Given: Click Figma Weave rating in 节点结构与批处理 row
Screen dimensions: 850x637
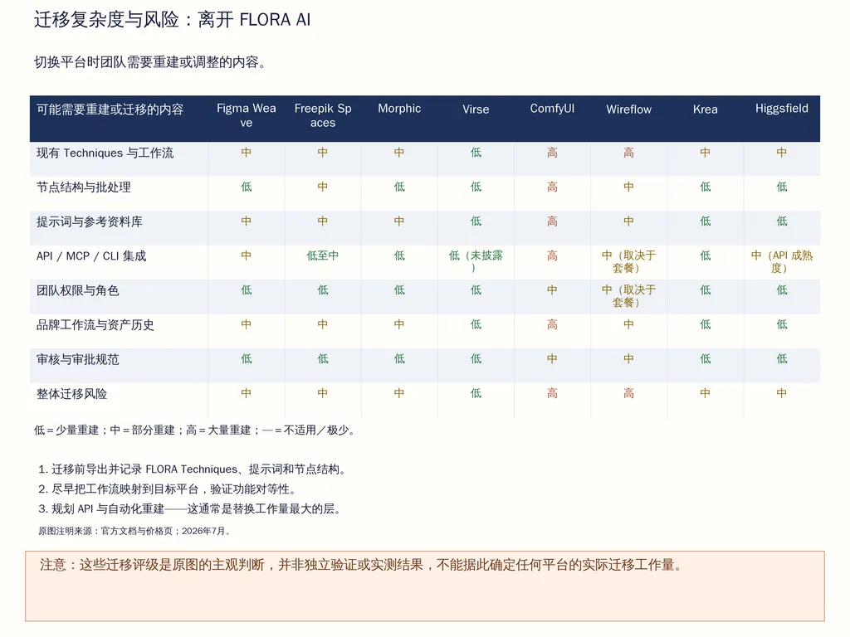Looking at the screenshot, I should pyautogui.click(x=246, y=187).
